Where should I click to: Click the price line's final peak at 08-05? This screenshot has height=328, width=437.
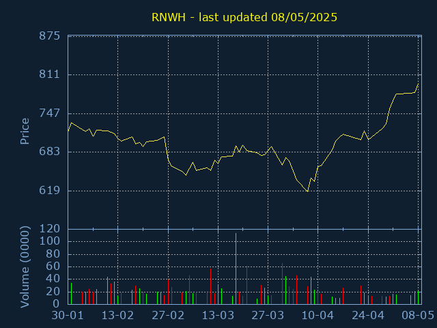coord(418,83)
